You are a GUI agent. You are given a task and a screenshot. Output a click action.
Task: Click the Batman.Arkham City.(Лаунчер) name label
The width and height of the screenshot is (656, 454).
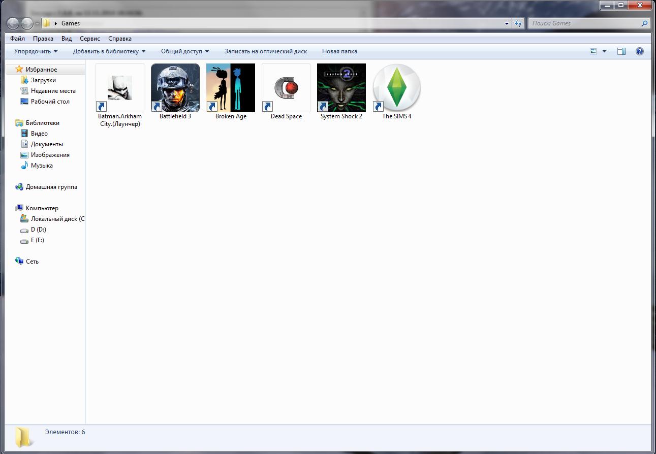pyautogui.click(x=120, y=120)
